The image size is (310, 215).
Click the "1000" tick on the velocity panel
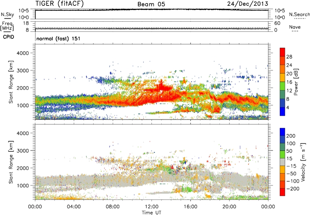(22, 186)
